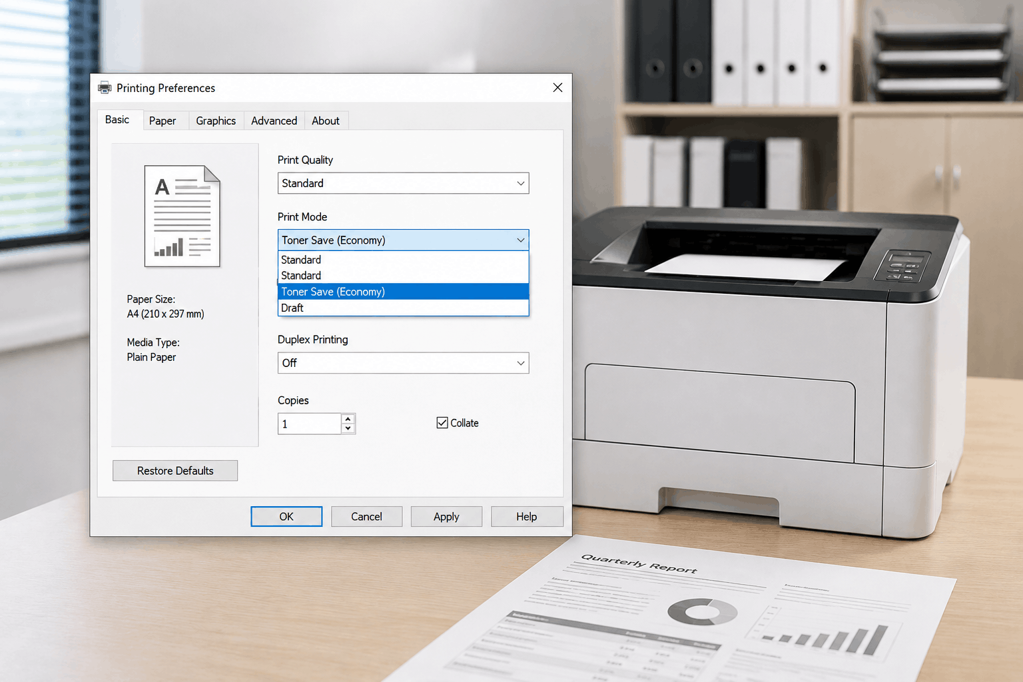The height and width of the screenshot is (682, 1023).
Task: Increase copies with the up arrow
Action: tap(348, 419)
